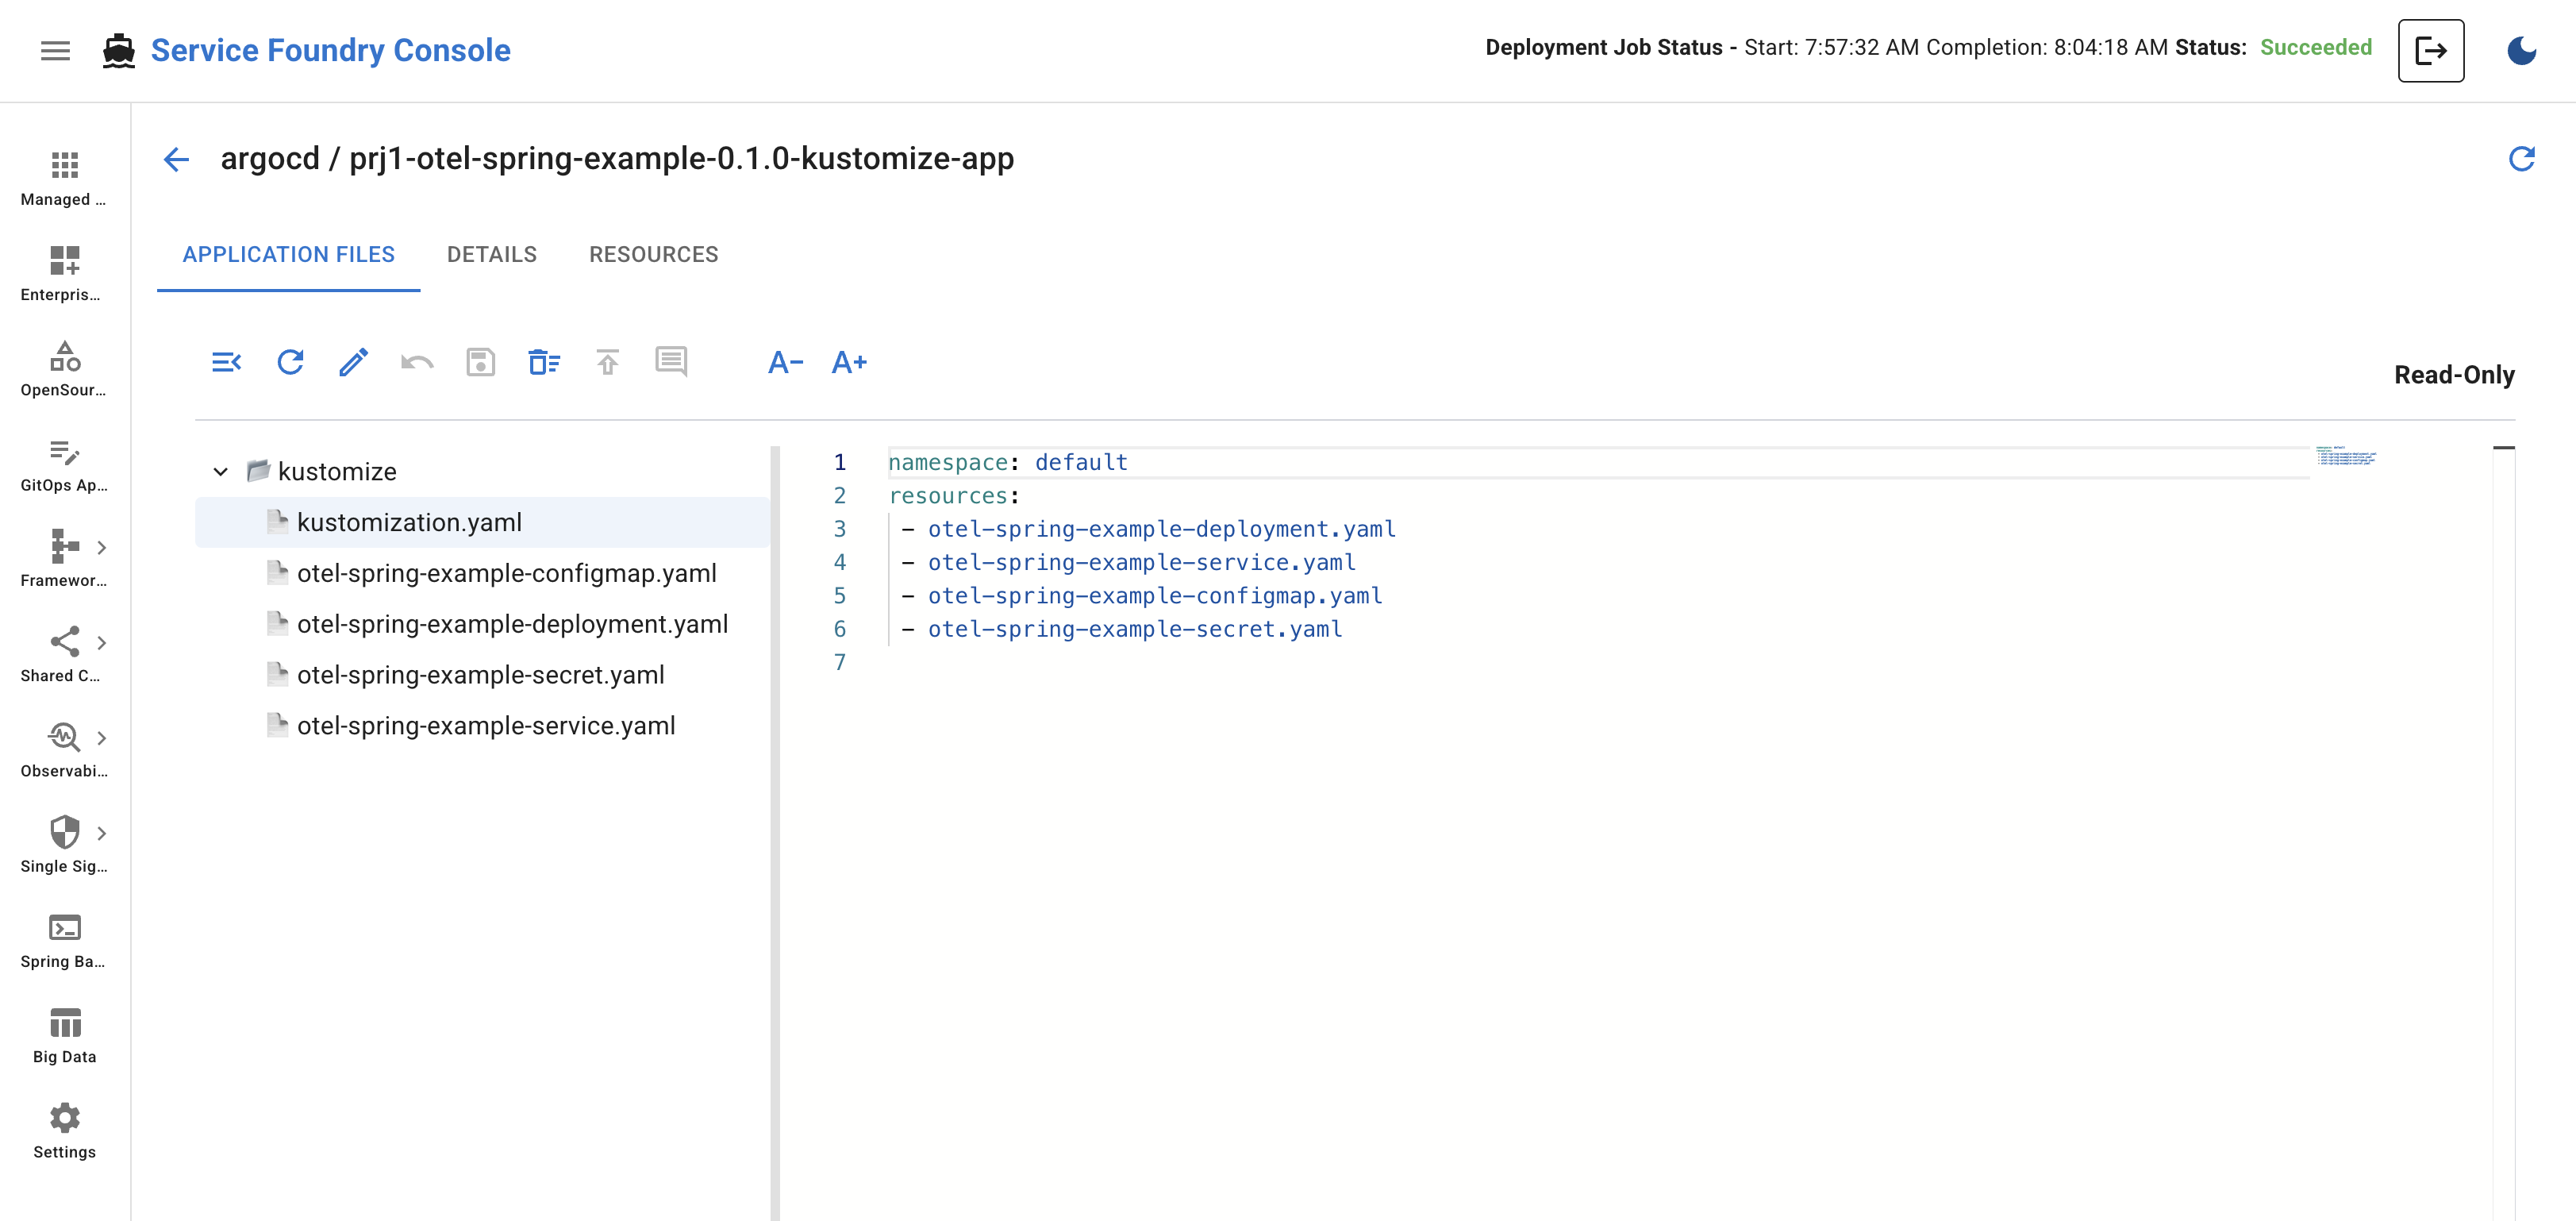Open Big Data sidebar item
2576x1221 pixels.
[64, 1035]
